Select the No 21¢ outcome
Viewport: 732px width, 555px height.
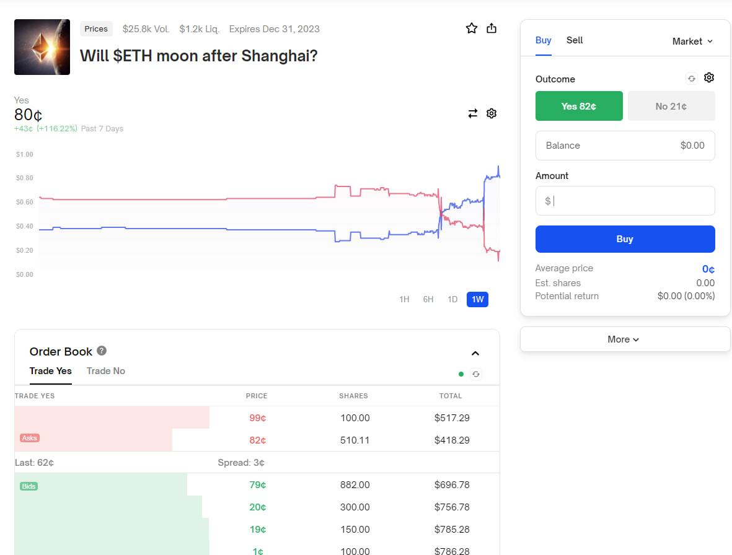[671, 106]
